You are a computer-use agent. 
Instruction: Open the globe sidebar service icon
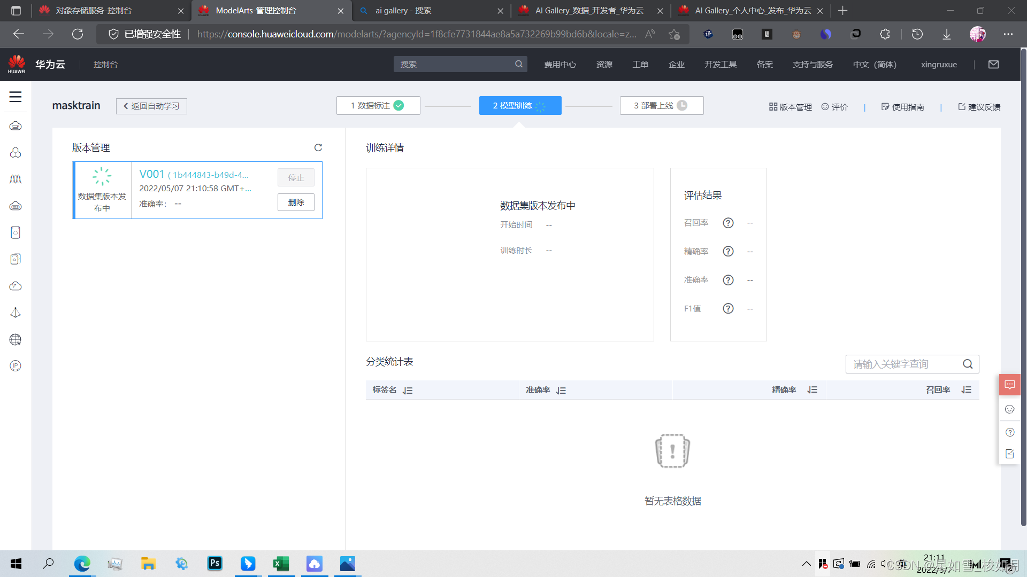coord(16,339)
